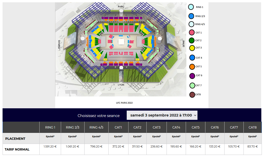This screenshot has width=269, height=159.
Task: Click the Epuisé status under CAT5
Action: click(195, 136)
